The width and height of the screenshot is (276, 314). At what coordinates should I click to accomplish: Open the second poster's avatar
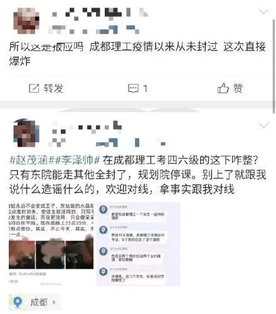[26, 133]
